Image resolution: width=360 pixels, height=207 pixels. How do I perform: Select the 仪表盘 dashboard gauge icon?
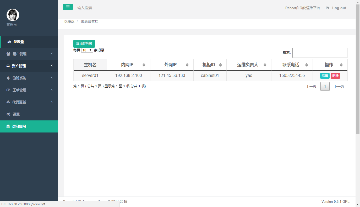(9, 42)
